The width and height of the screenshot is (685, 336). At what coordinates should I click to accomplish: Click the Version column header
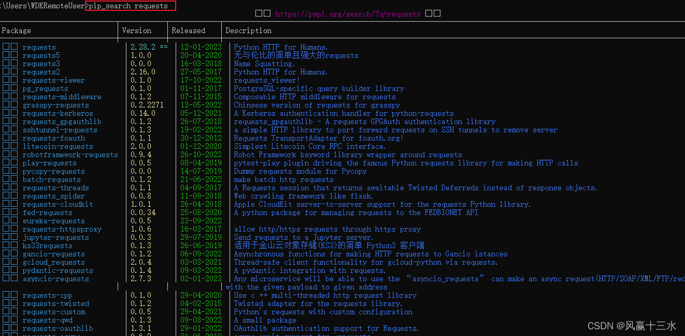click(137, 30)
